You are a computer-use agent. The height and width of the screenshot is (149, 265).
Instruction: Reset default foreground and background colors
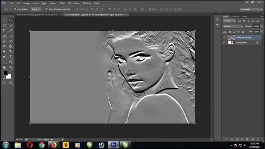[x=4, y=78]
